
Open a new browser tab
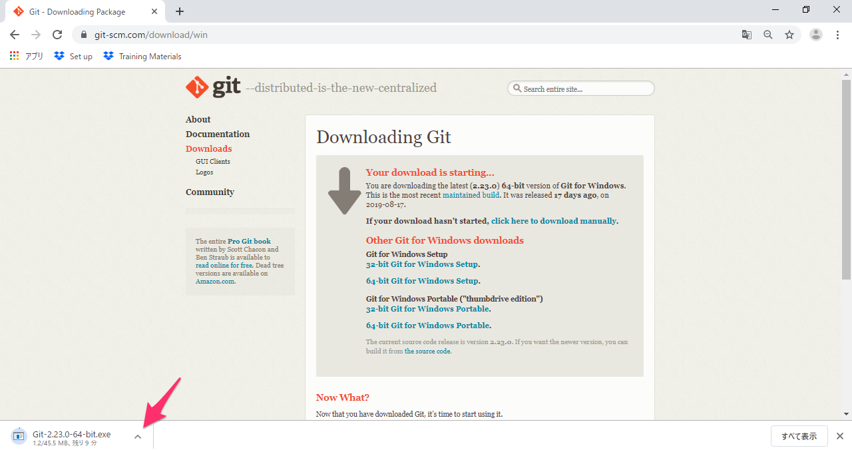tap(180, 11)
